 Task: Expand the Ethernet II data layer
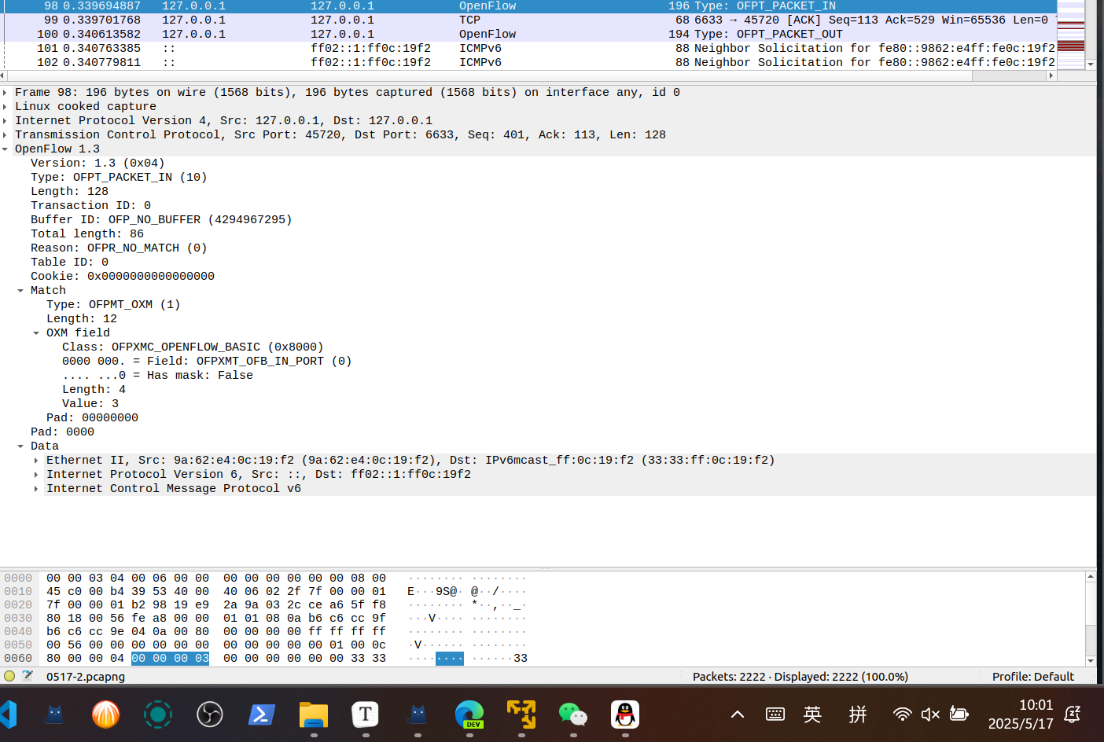36,461
